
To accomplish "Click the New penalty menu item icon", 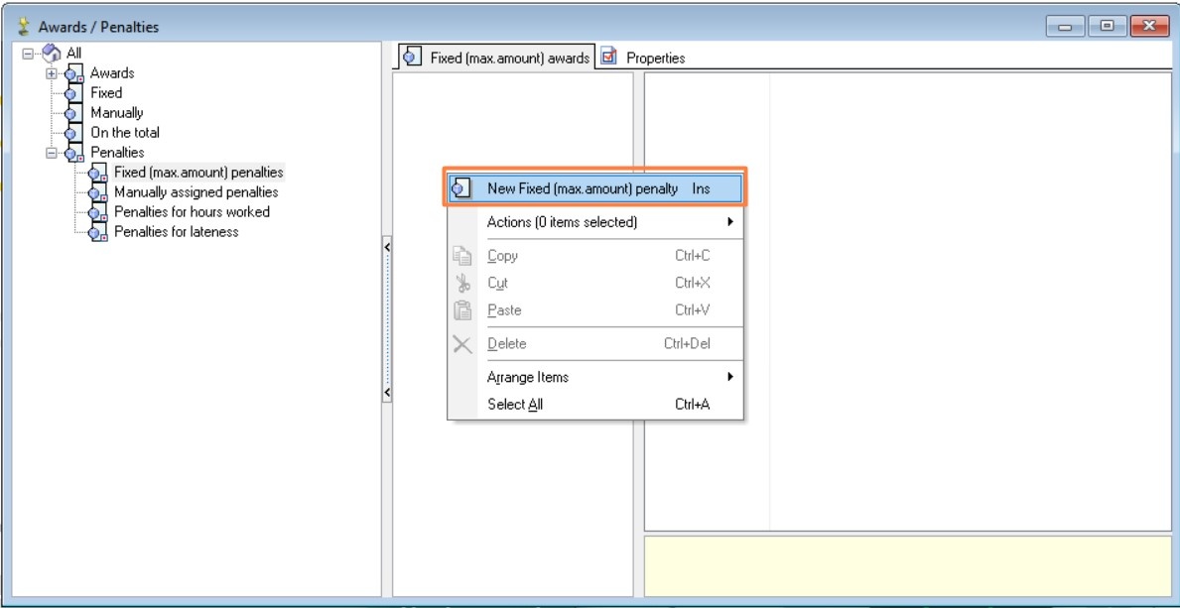I will pyautogui.click(x=460, y=188).
